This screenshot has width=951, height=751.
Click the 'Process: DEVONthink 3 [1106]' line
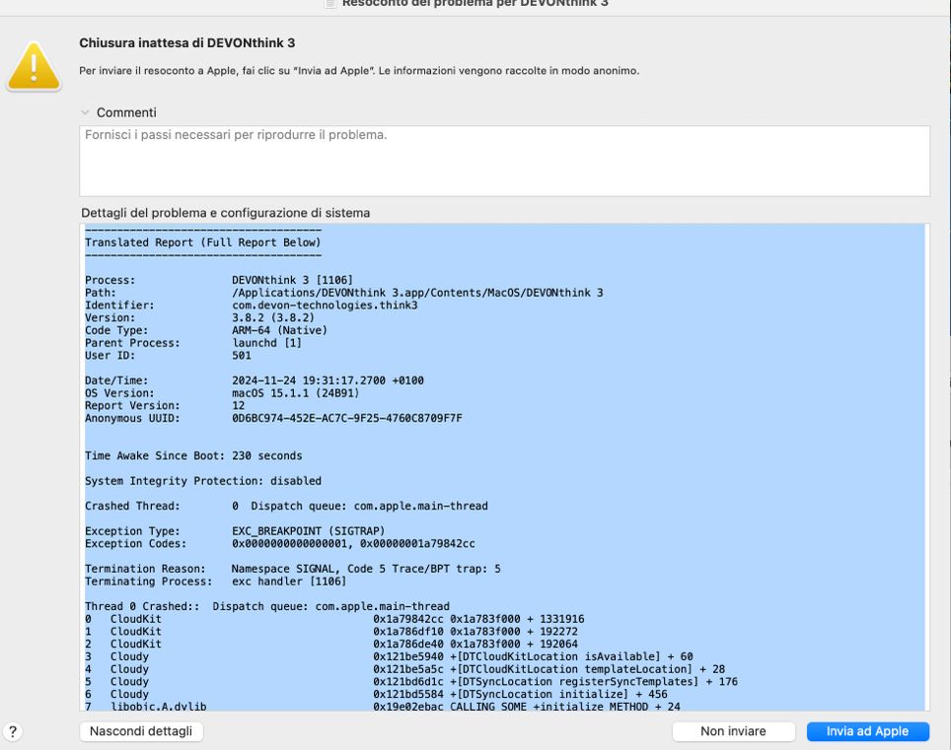point(218,280)
